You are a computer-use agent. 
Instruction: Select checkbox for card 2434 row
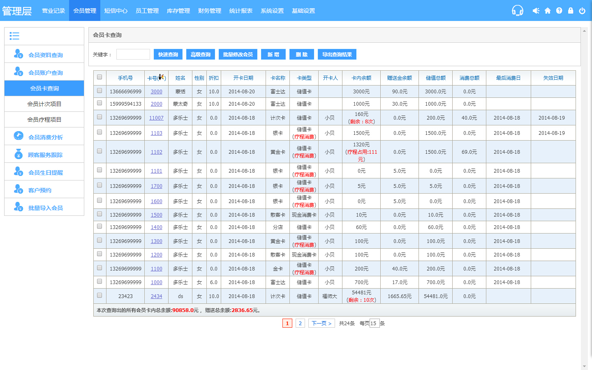coord(99,295)
